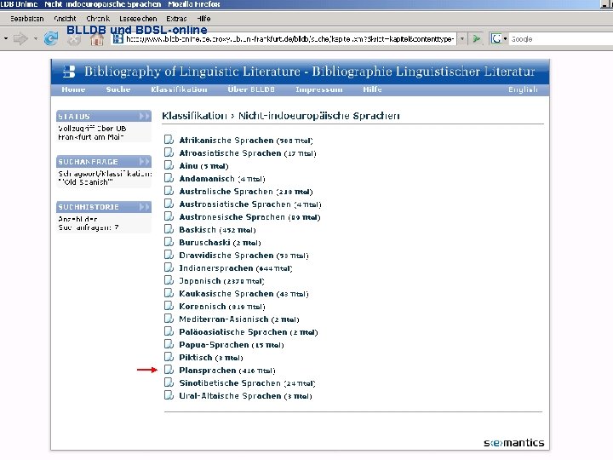This screenshot has height=460, width=613.
Task: Open the Klassifikation navigation tab
Action: point(179,89)
